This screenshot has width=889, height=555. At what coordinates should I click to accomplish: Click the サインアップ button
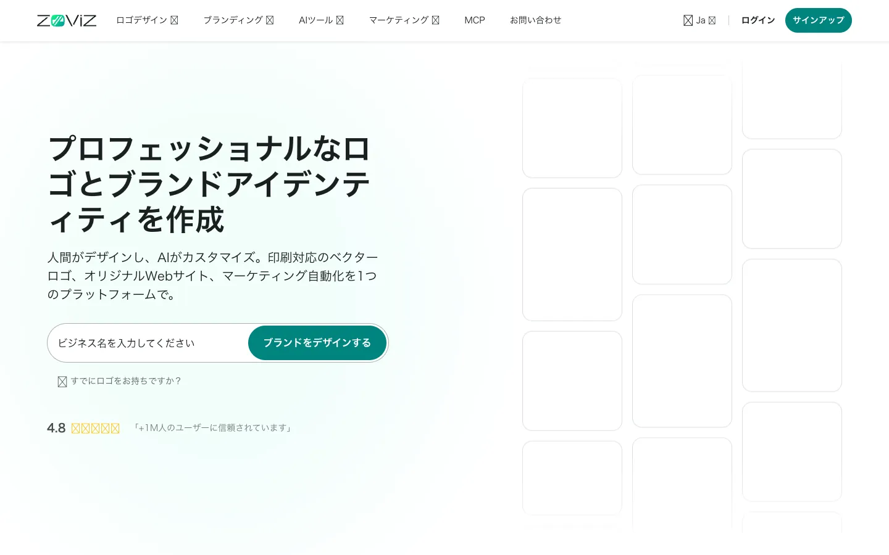819,20
